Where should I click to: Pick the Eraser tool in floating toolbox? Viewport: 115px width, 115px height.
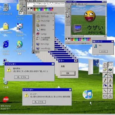tap(105, 70)
